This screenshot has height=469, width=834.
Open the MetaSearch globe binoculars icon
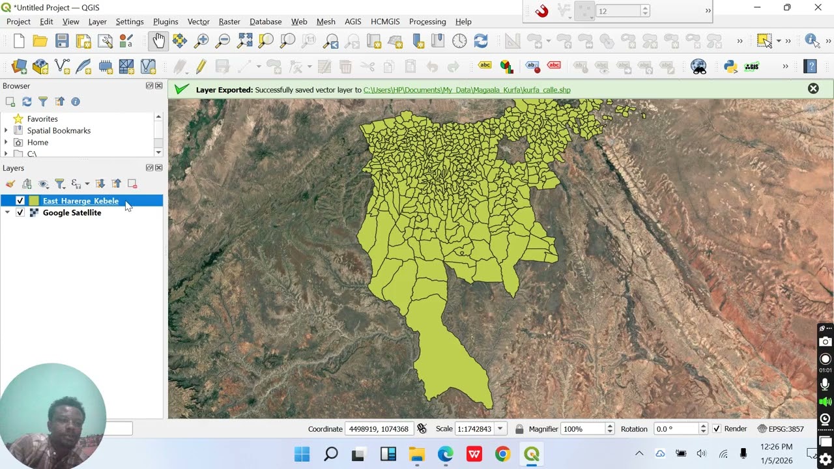(x=698, y=66)
